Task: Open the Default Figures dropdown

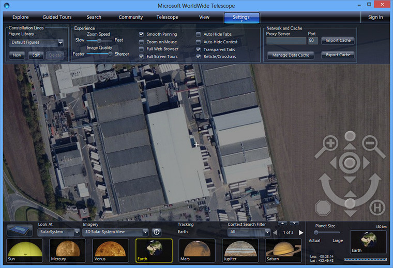Action: pyautogui.click(x=36, y=43)
